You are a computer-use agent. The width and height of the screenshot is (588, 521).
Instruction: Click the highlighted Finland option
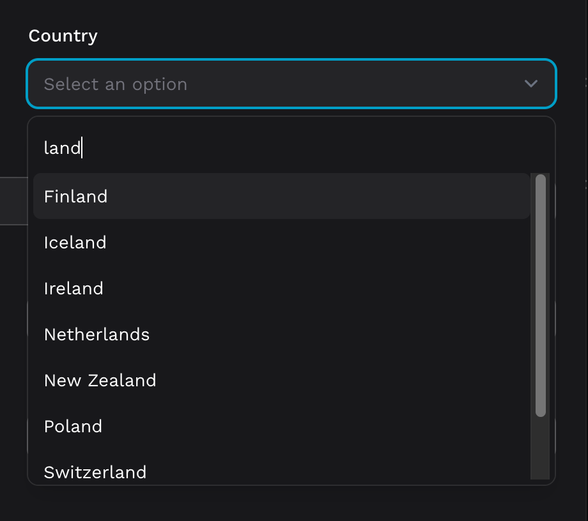tap(75, 196)
